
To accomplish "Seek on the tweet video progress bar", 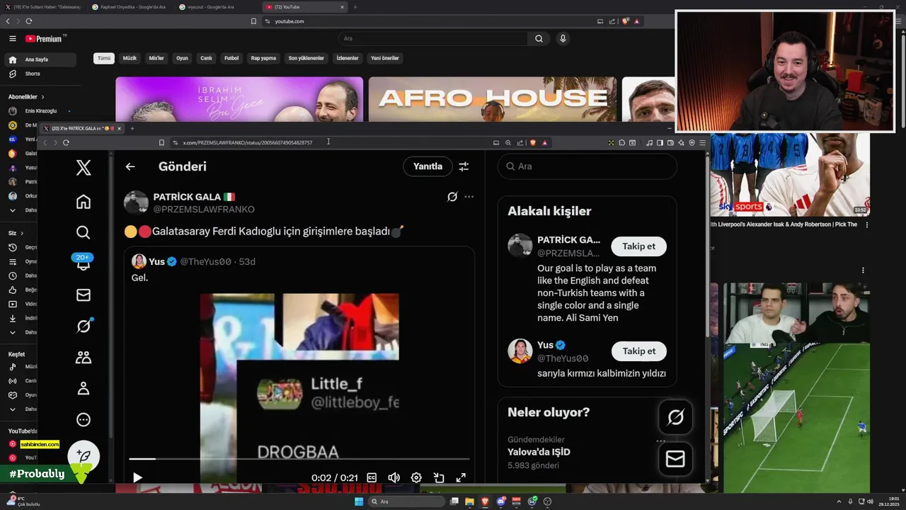I will click(299, 459).
